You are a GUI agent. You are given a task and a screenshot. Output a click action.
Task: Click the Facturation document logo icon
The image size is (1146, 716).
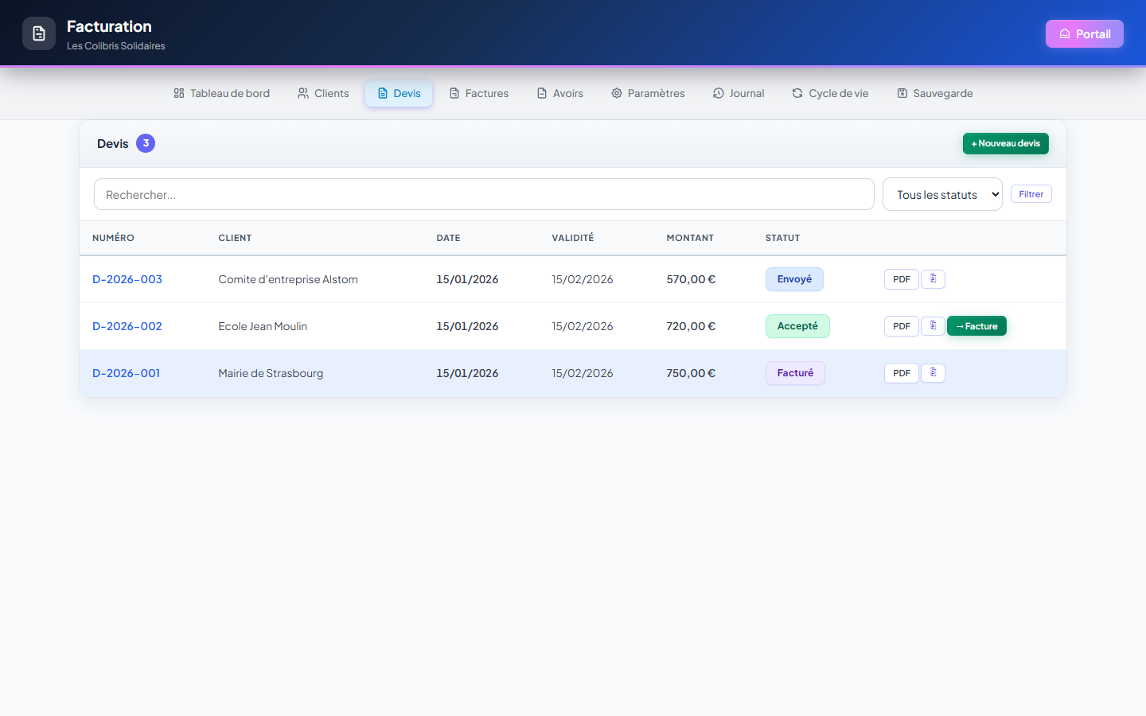39,33
